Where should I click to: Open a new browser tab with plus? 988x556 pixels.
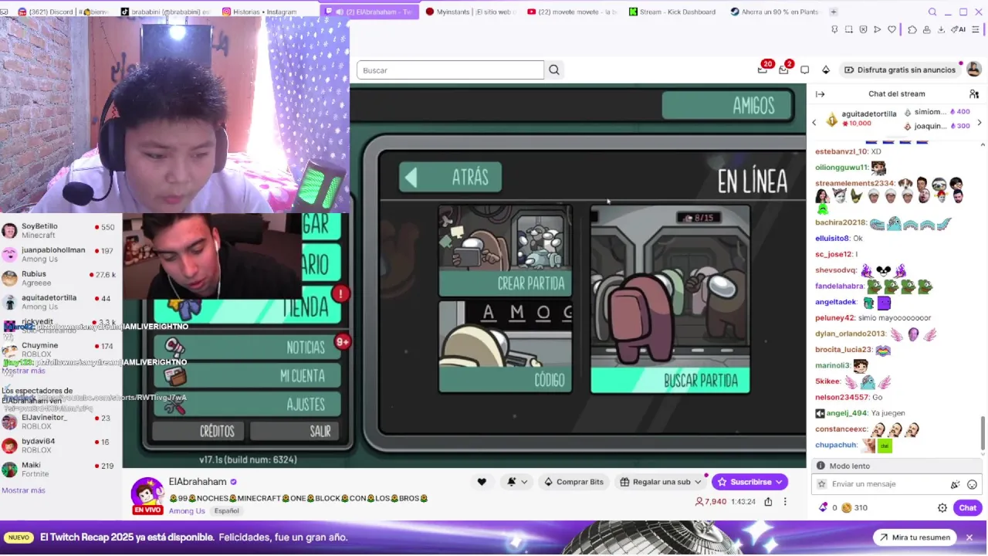[834, 12]
